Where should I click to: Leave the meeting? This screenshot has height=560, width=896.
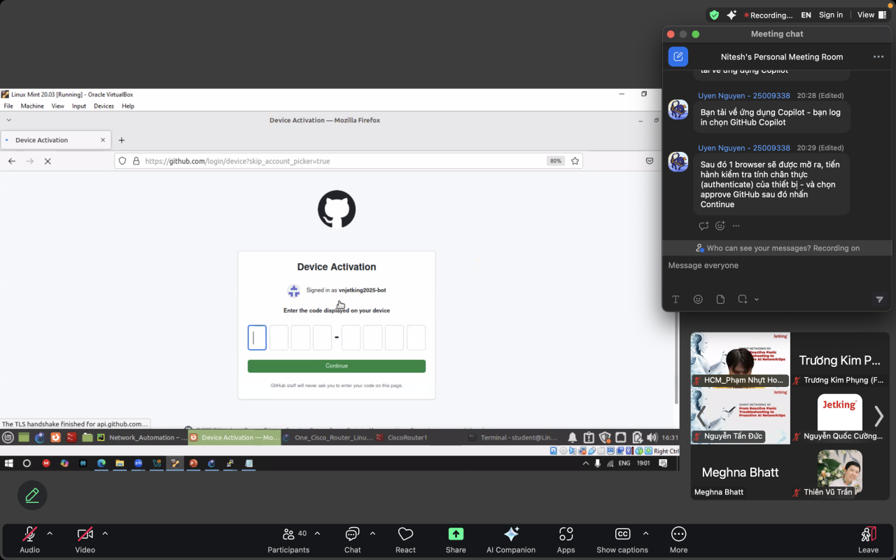[868, 540]
